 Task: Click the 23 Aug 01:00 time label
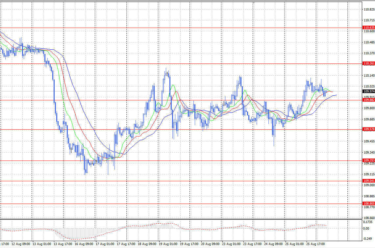231,244
